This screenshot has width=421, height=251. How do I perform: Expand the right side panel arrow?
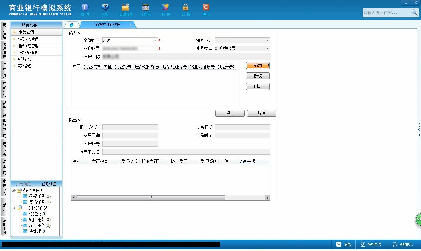419,130
